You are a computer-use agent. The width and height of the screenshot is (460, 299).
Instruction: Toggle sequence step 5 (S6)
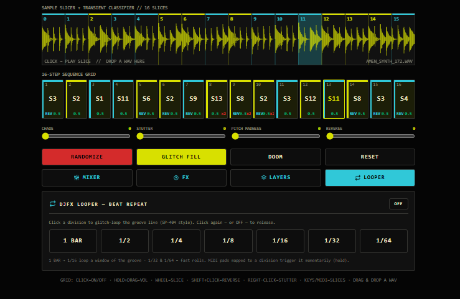pyautogui.click(x=146, y=99)
